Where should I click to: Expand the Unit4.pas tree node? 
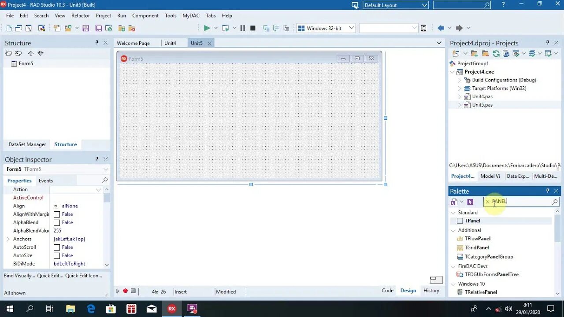tap(460, 96)
